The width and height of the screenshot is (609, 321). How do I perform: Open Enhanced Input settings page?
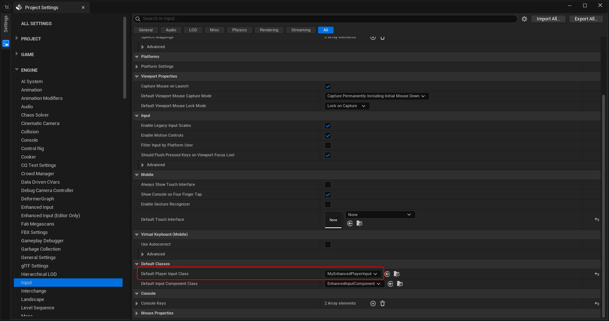[x=37, y=207]
